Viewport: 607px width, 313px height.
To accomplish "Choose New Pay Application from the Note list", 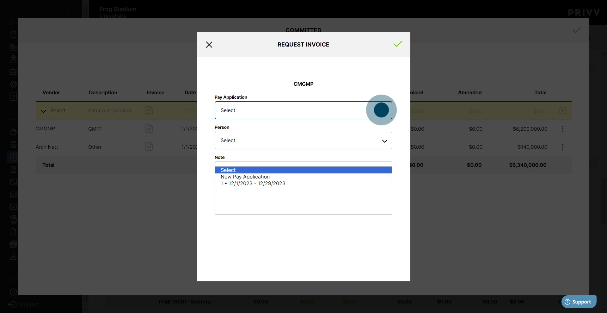I will click(x=245, y=177).
